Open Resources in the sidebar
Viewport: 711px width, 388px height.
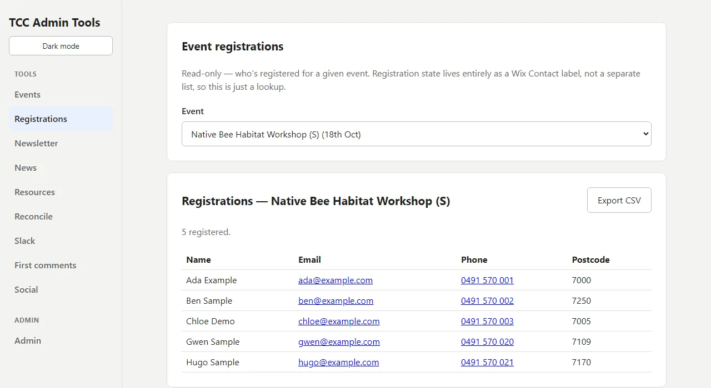[61, 192]
